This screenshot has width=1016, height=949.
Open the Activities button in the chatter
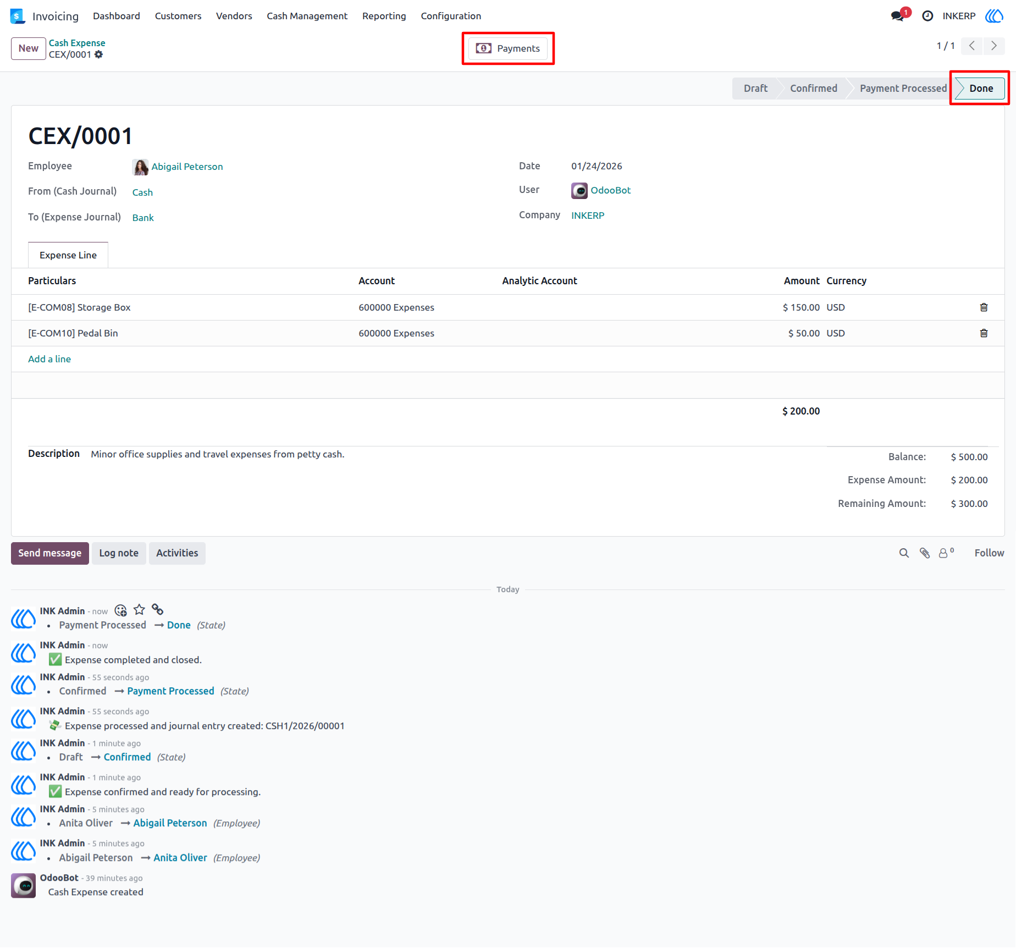(x=177, y=553)
